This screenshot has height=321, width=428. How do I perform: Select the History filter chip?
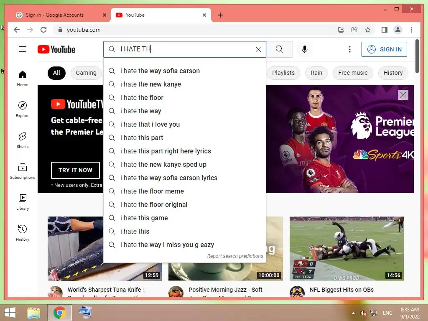click(393, 73)
